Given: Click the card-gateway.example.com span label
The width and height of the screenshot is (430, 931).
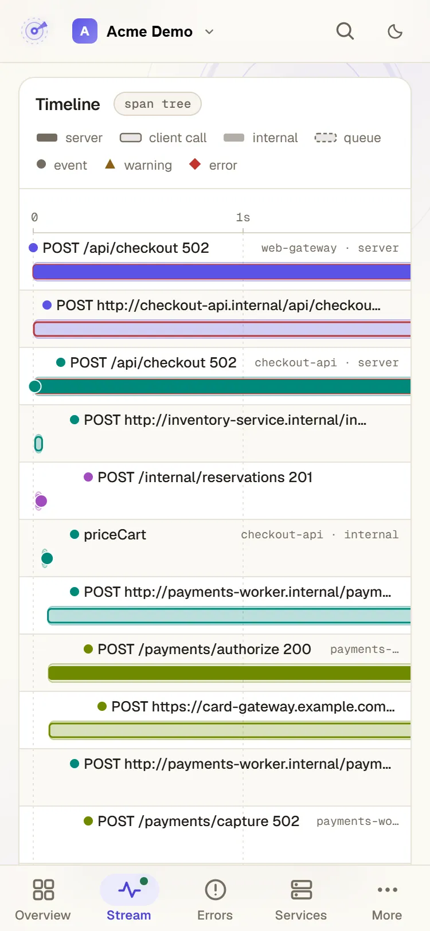Looking at the screenshot, I should click(x=253, y=706).
